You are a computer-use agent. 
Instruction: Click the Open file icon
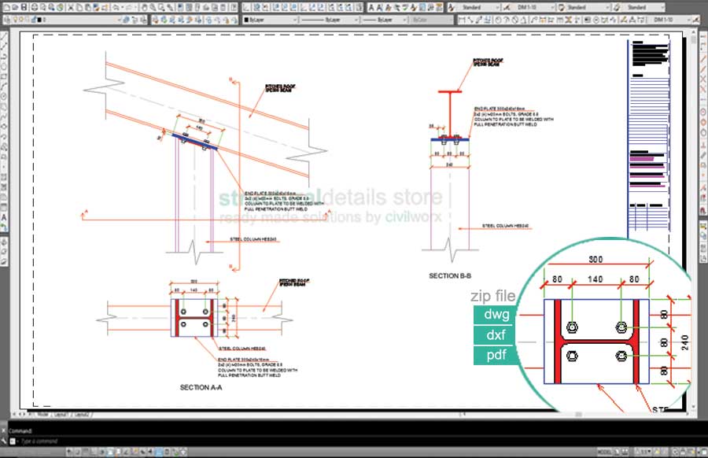point(14,7)
